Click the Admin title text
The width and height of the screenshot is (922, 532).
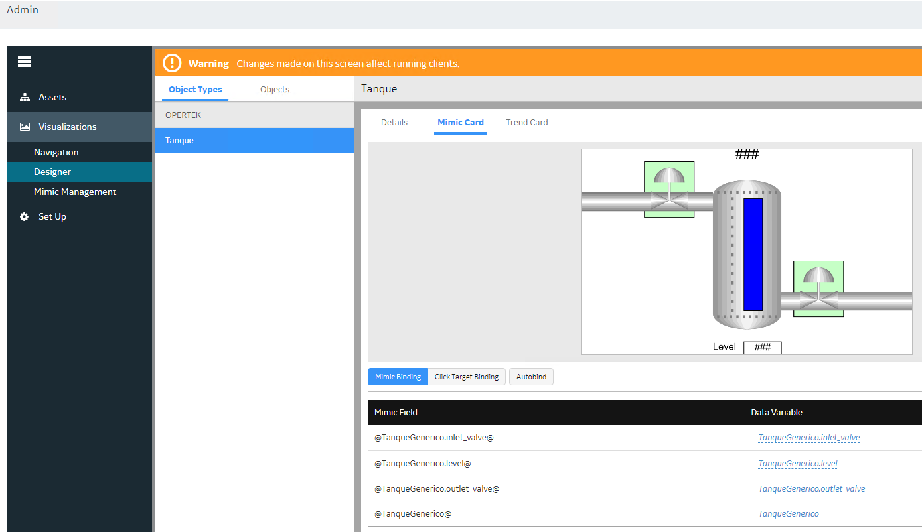pyautogui.click(x=23, y=10)
